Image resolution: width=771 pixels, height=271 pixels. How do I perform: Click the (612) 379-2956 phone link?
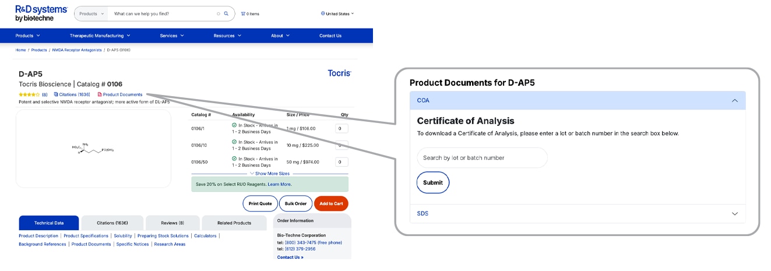click(x=301, y=249)
